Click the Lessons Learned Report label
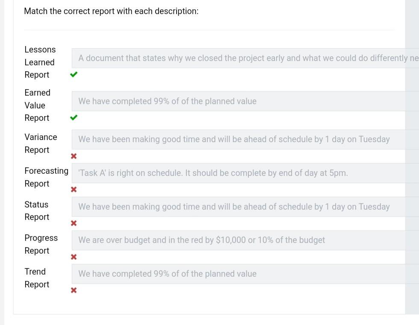 click(x=40, y=62)
